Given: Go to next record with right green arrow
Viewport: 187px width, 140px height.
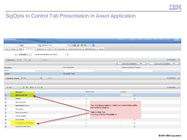Looking at the screenshot, I should click(x=85, y=45).
